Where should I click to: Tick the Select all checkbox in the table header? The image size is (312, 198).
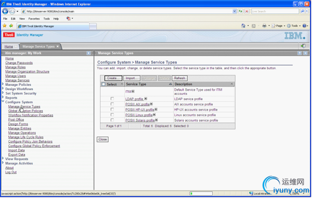(x=104, y=84)
